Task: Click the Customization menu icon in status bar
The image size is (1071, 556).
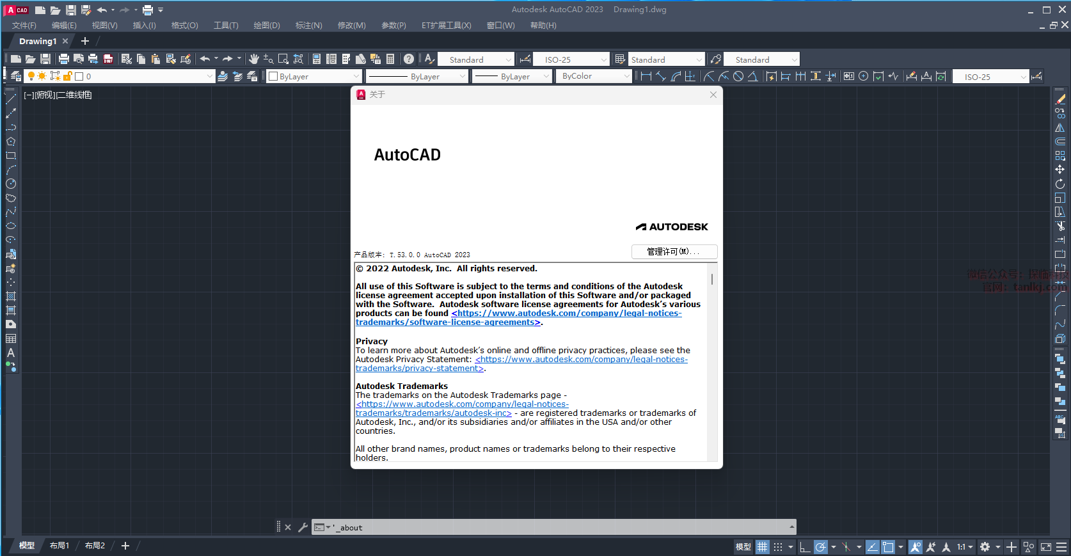Action: click(x=1062, y=546)
